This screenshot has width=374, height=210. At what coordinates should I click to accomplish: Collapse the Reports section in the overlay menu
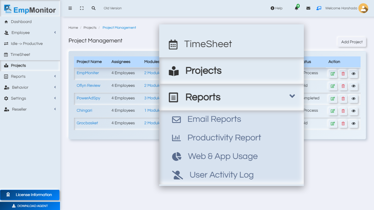point(292,96)
